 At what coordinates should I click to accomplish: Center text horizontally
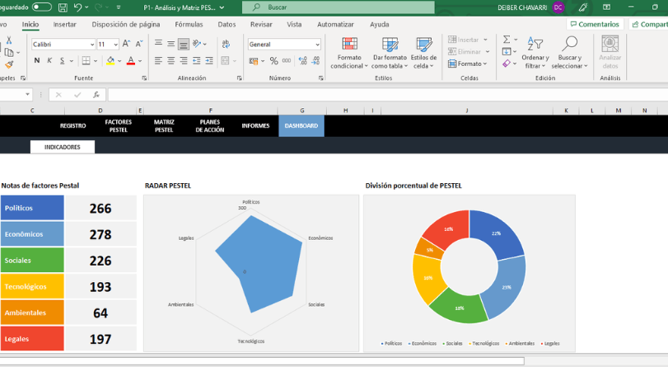pyautogui.click(x=171, y=60)
